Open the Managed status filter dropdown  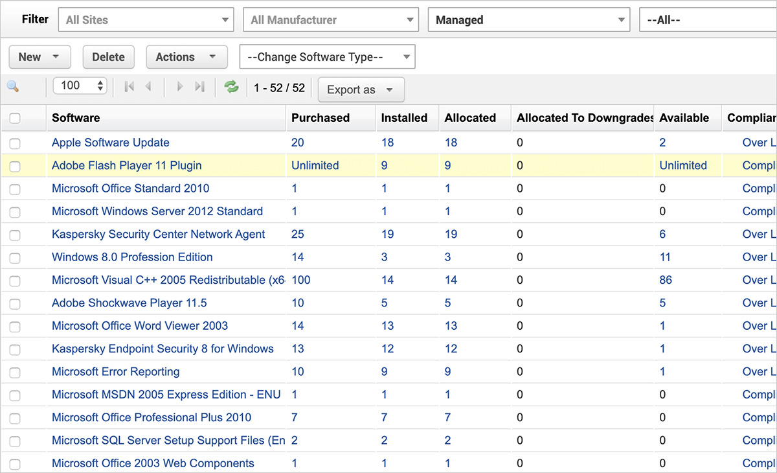[x=528, y=19]
